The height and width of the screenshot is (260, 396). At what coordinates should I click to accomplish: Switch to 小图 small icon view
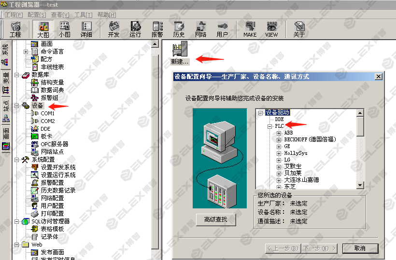[x=64, y=29]
